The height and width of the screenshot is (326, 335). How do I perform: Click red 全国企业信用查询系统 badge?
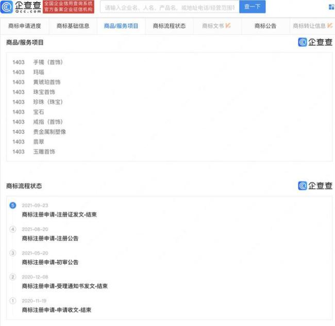tap(69, 7)
